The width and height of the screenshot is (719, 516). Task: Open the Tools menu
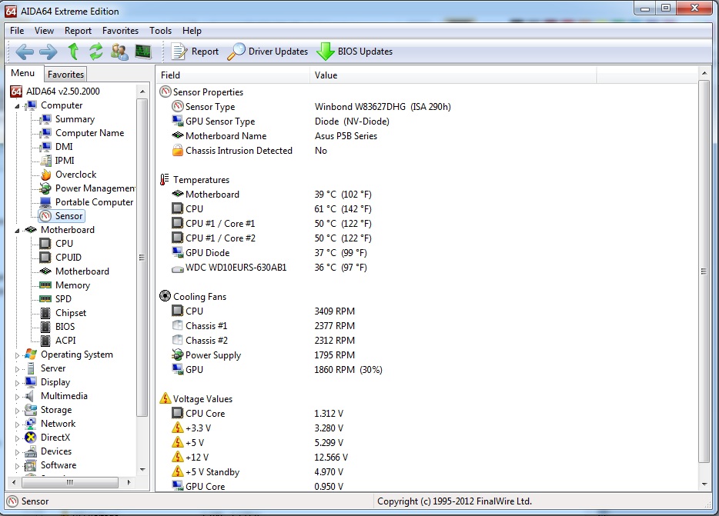(160, 31)
